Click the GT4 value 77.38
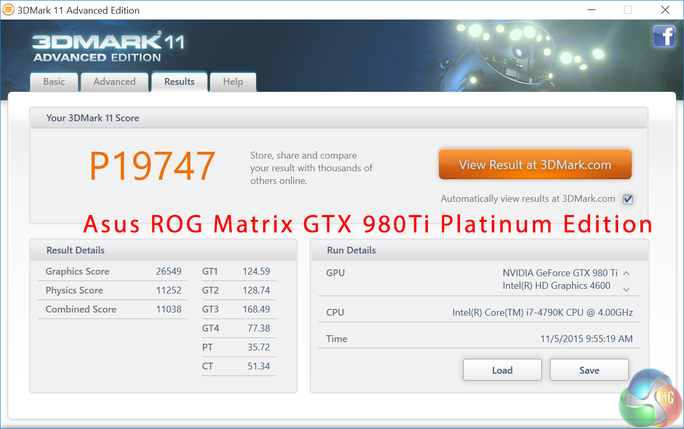 pos(259,328)
